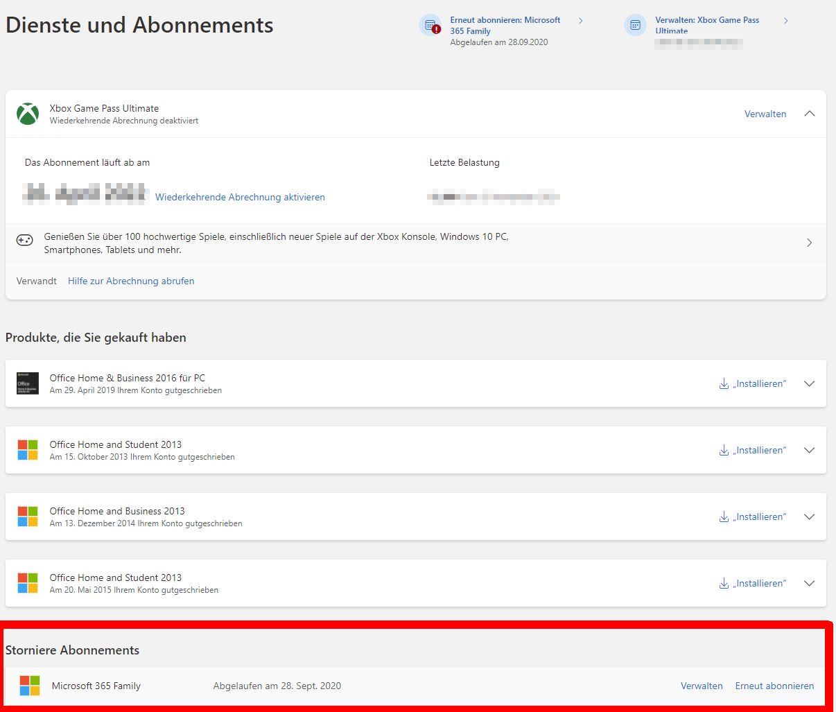
Task: Click the Verwandt label
Action: 37,281
